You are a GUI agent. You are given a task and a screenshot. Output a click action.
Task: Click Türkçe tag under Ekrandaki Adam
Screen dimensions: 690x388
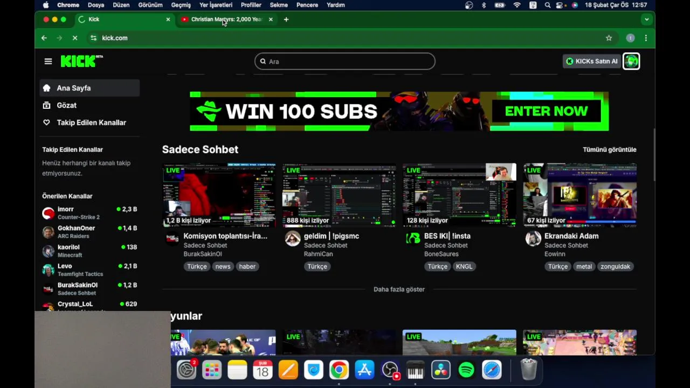(558, 266)
